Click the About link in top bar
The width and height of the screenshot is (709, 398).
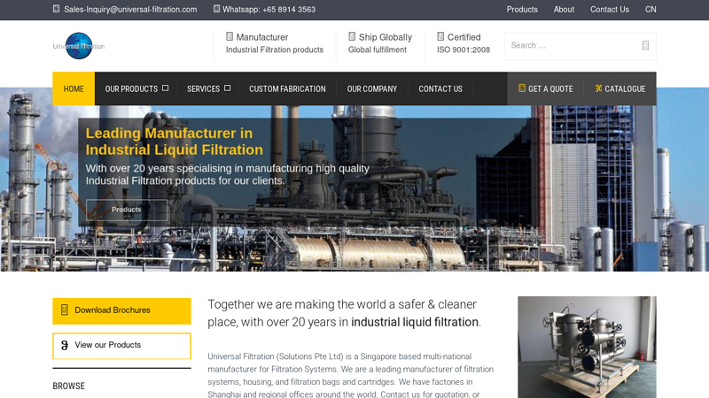pyautogui.click(x=564, y=10)
